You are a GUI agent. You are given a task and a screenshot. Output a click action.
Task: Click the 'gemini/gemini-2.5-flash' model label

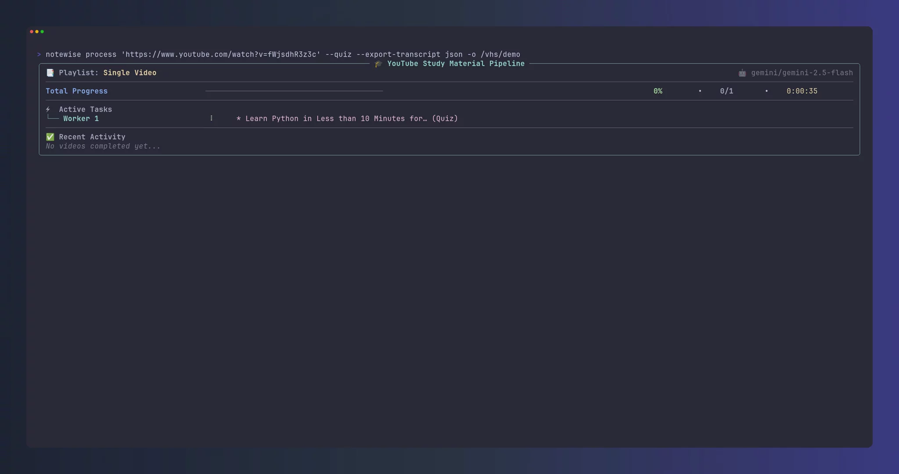click(802, 73)
